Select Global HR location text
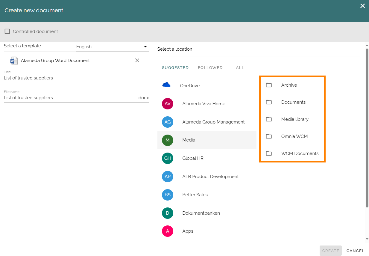 point(193,158)
